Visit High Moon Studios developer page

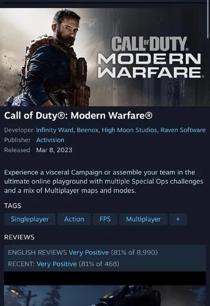(129, 130)
